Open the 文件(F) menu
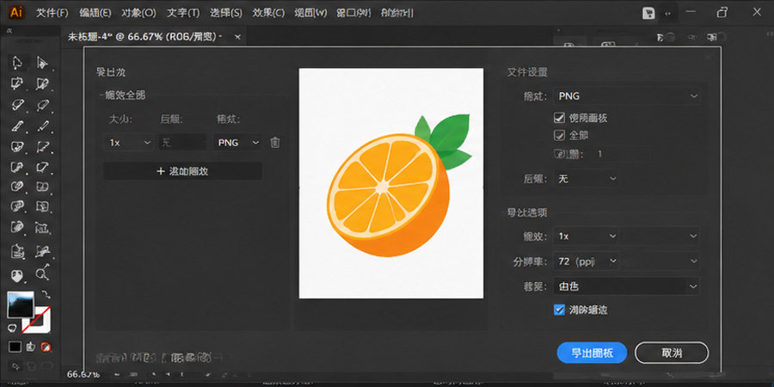774x387 pixels. coord(52,13)
